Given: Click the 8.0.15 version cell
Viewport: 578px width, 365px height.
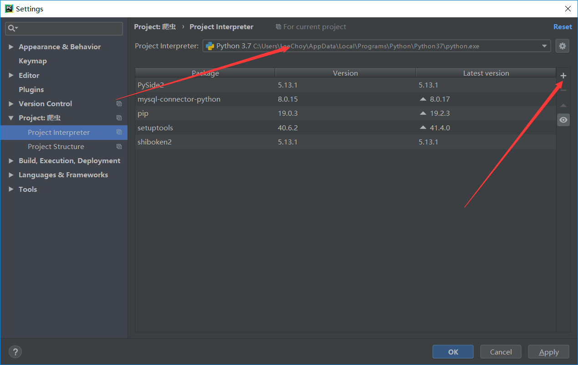Looking at the screenshot, I should coord(287,99).
